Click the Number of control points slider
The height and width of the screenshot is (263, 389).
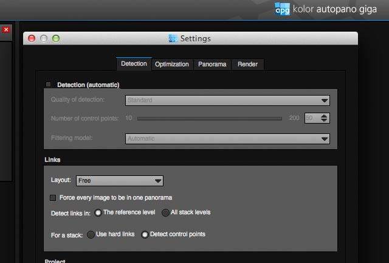[209, 119]
